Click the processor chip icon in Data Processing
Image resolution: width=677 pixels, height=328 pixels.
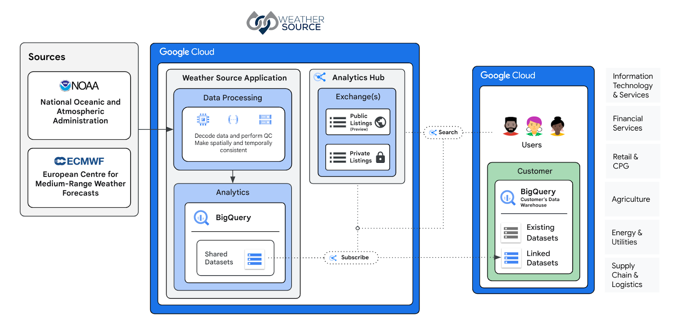pos(203,119)
